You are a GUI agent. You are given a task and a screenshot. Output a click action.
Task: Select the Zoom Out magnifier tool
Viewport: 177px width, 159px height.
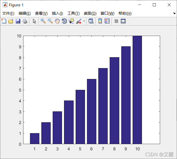(50, 21)
